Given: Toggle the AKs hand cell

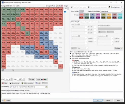Looking at the screenshot, I should tap(8, 10).
